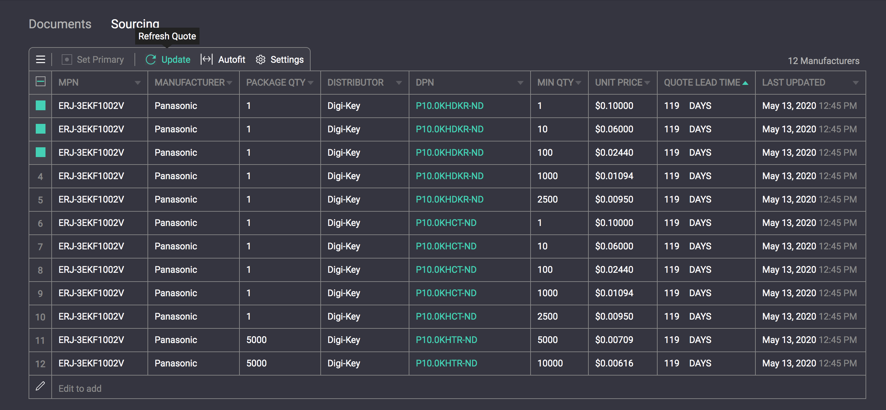Uncheck the third row's teal checkbox

[x=41, y=152]
